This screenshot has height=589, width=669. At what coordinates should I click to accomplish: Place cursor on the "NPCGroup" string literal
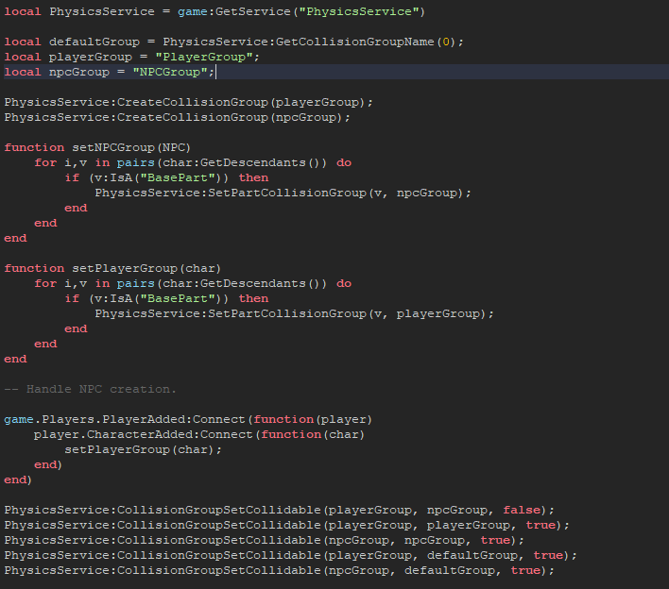point(170,72)
